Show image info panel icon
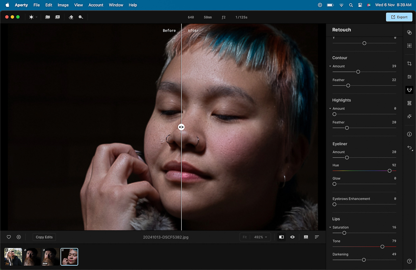This screenshot has width=416, height=270. click(409, 134)
